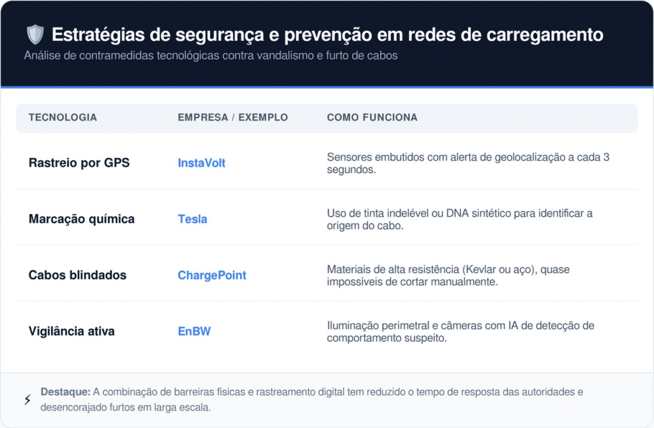654x428 pixels.
Task: Click the lightning bolt icon in footer
Action: [27, 400]
